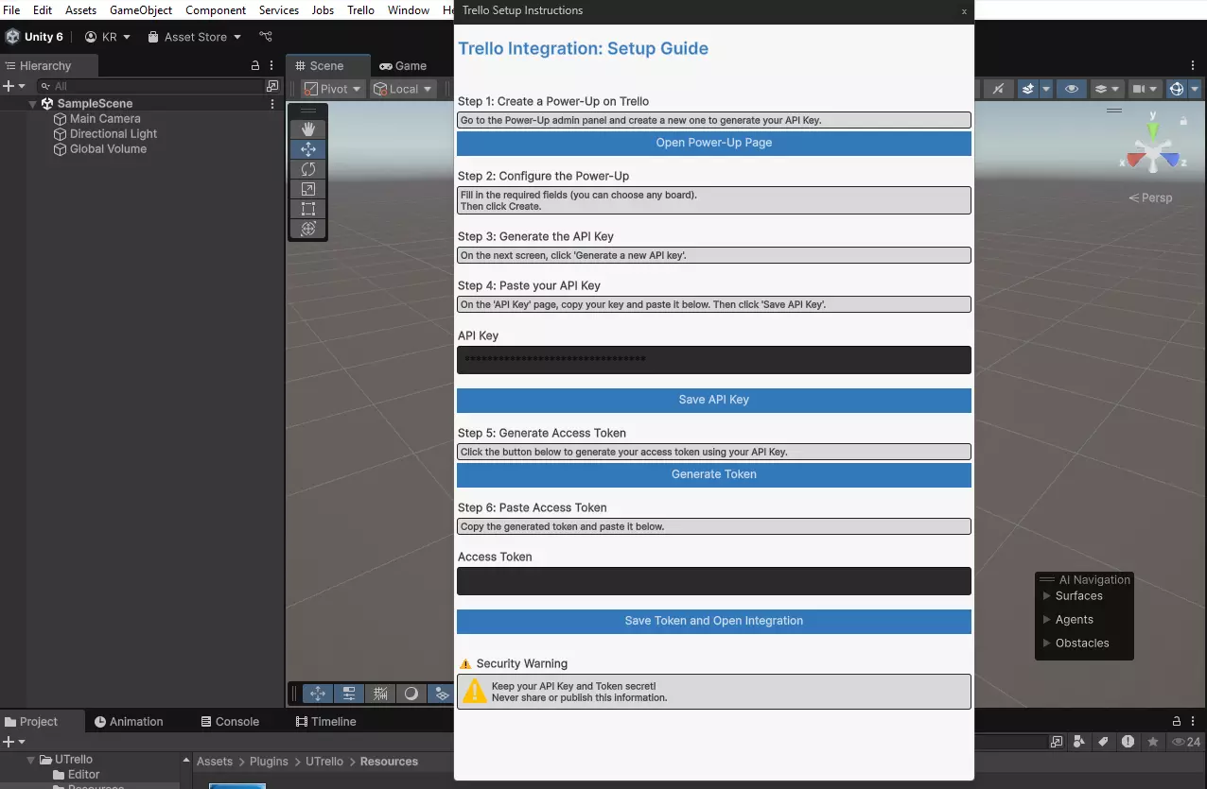1207x789 pixels.
Task: Toggle hidden packages visibility count 24
Action: (x=1186, y=742)
